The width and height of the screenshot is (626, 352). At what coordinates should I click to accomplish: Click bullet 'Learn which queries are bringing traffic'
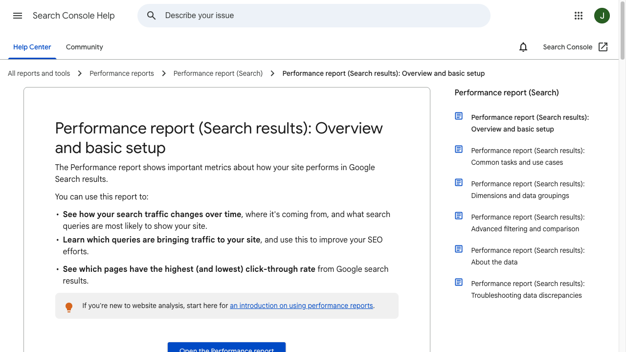click(x=223, y=245)
